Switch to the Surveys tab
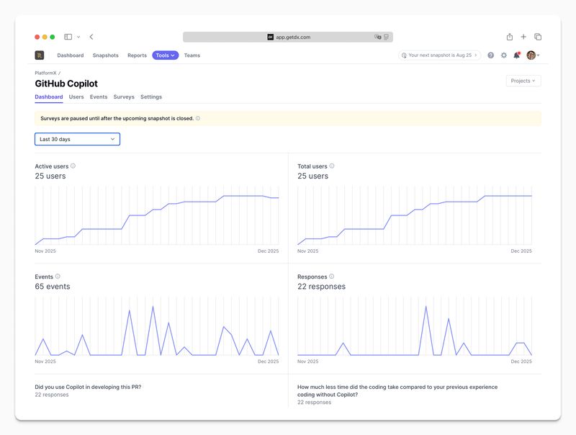Viewport: 576px width, 435px height. (x=124, y=97)
